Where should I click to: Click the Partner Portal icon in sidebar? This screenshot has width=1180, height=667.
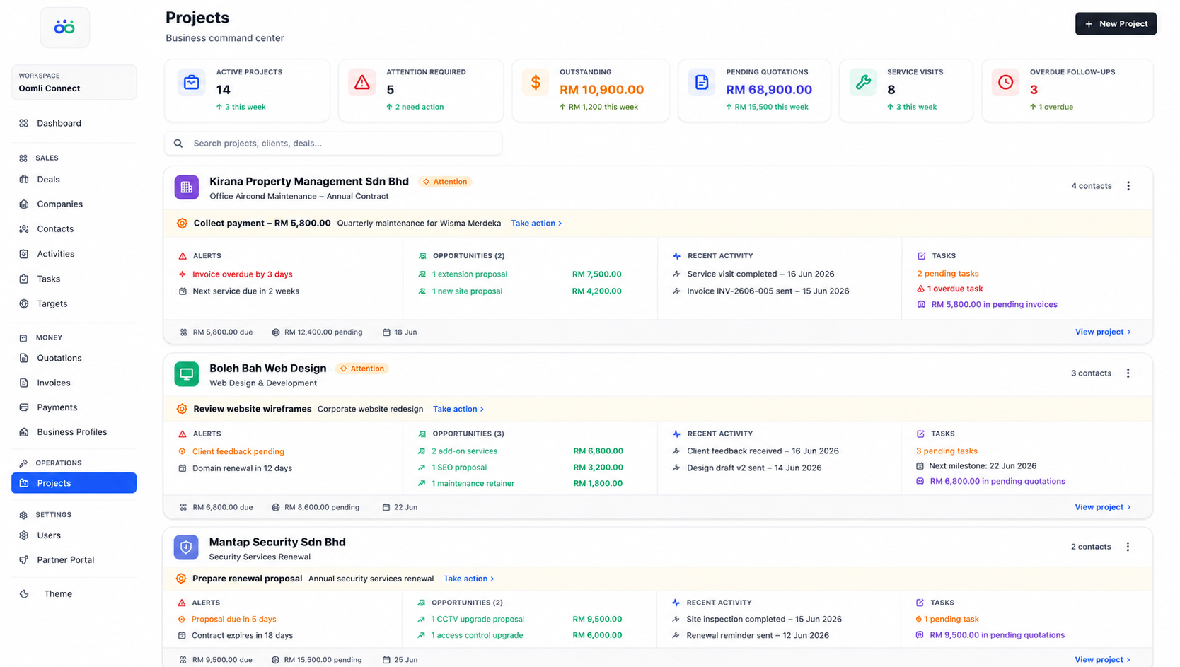[x=24, y=560]
